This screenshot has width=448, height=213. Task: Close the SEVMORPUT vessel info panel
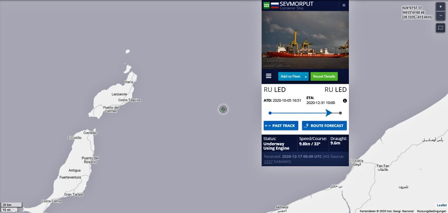click(344, 5)
